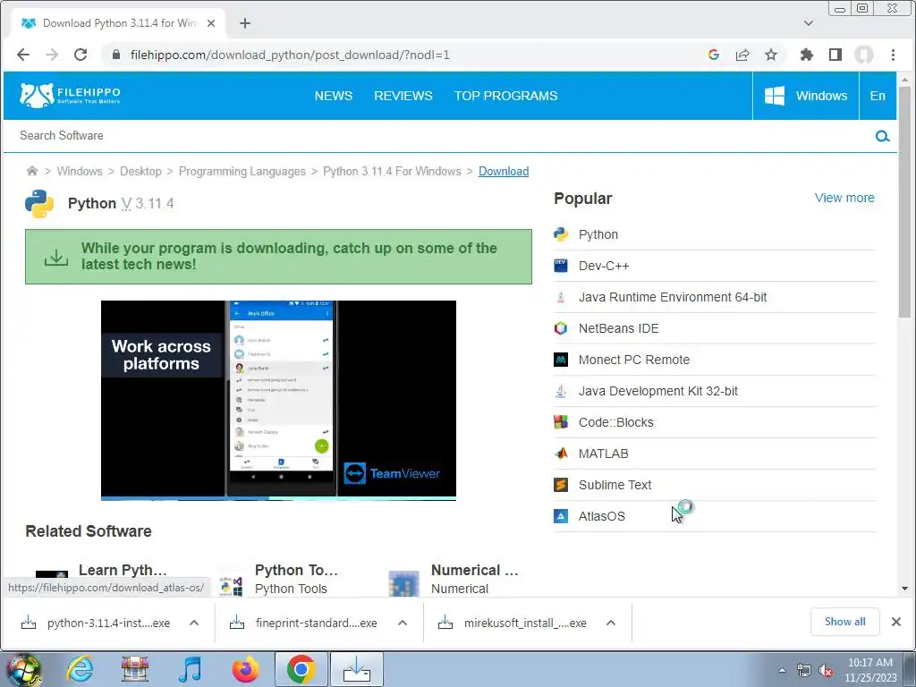
Task: Click the network tray icon
Action: [x=804, y=671]
